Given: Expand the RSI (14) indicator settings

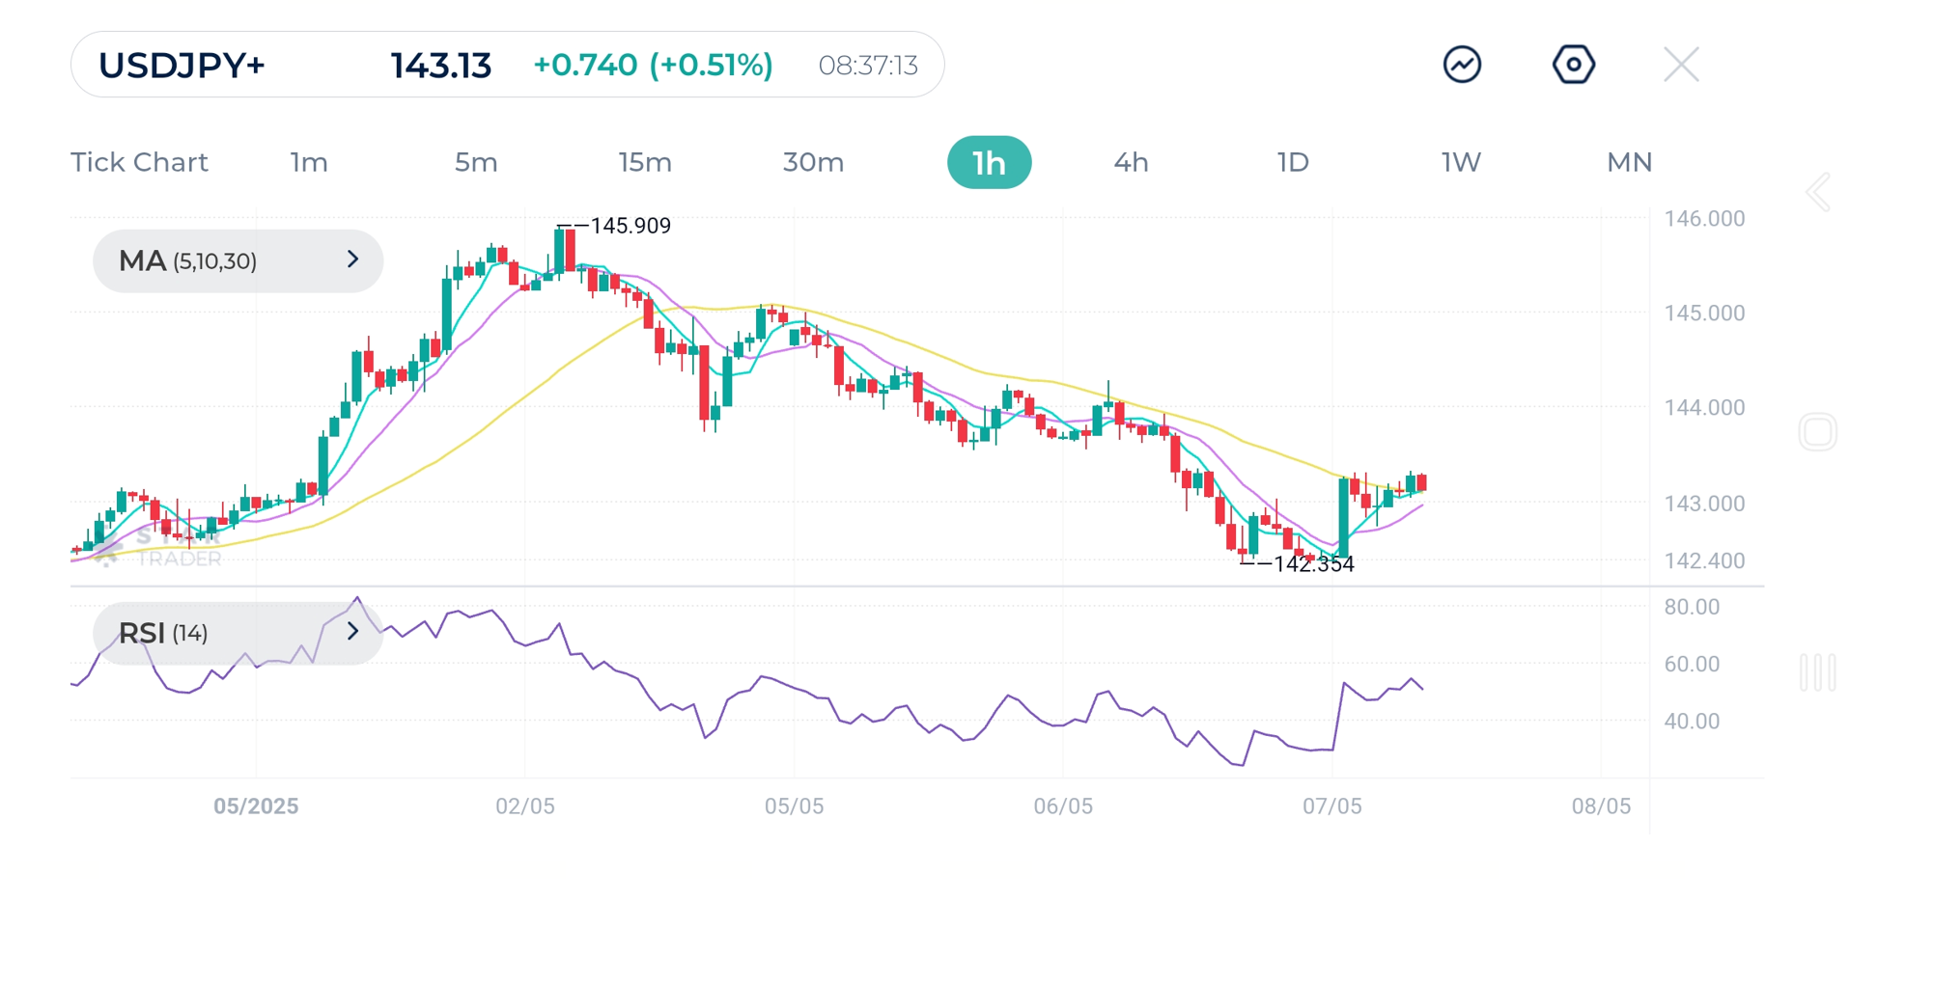Looking at the screenshot, I should [x=352, y=631].
